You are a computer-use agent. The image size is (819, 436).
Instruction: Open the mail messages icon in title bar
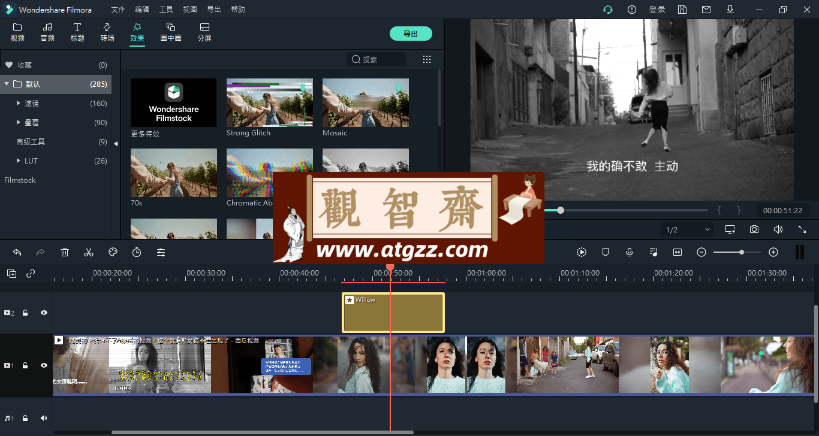706,10
